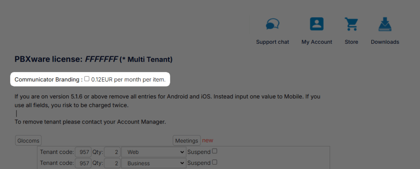420x169 pixels.
Task: Focus the Qty field in Business row
Action: point(112,163)
